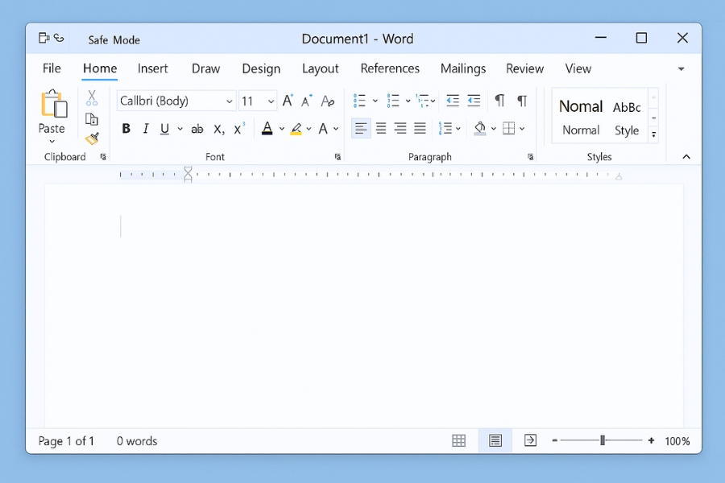
Task: Click the center alignment icon
Action: 380,128
